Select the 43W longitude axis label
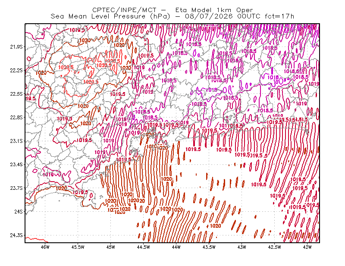This screenshot has width=345, height=266. point(242,247)
